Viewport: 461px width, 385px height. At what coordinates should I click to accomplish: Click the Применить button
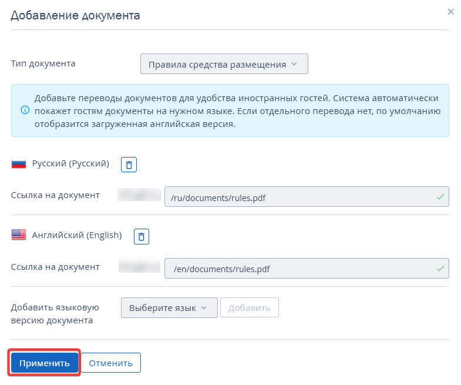(x=45, y=363)
